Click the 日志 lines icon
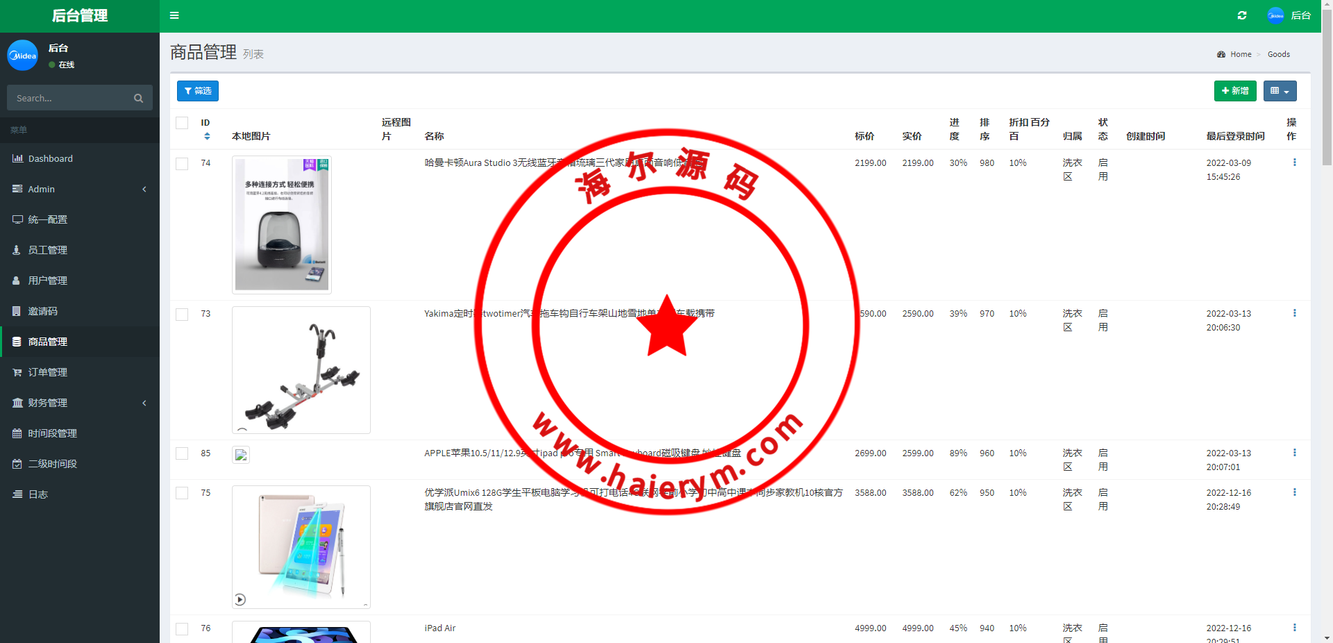Viewport: 1333px width, 643px height. (17, 494)
